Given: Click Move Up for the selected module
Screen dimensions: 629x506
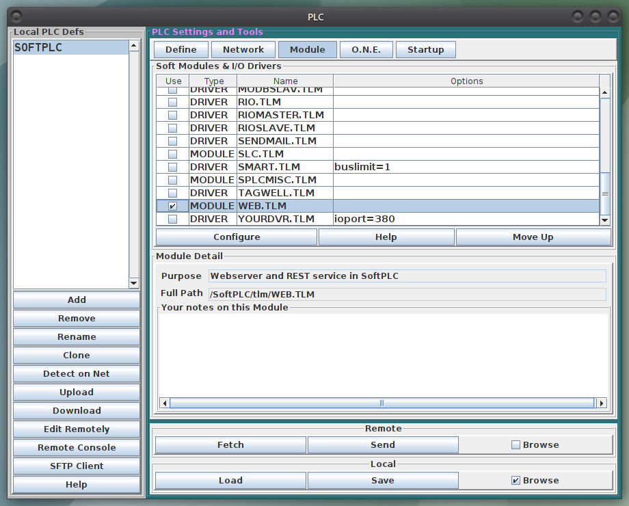Looking at the screenshot, I should click(533, 237).
